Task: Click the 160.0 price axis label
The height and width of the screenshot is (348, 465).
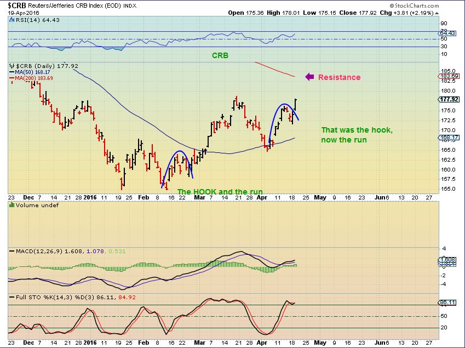Action: pyautogui.click(x=448, y=169)
